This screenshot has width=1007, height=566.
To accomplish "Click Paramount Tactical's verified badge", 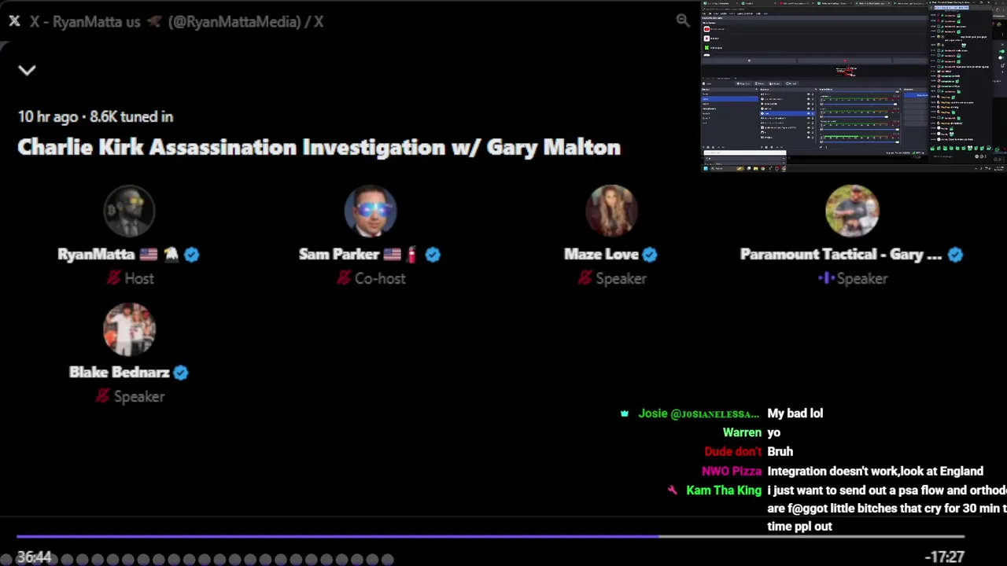I will pyautogui.click(x=955, y=254).
